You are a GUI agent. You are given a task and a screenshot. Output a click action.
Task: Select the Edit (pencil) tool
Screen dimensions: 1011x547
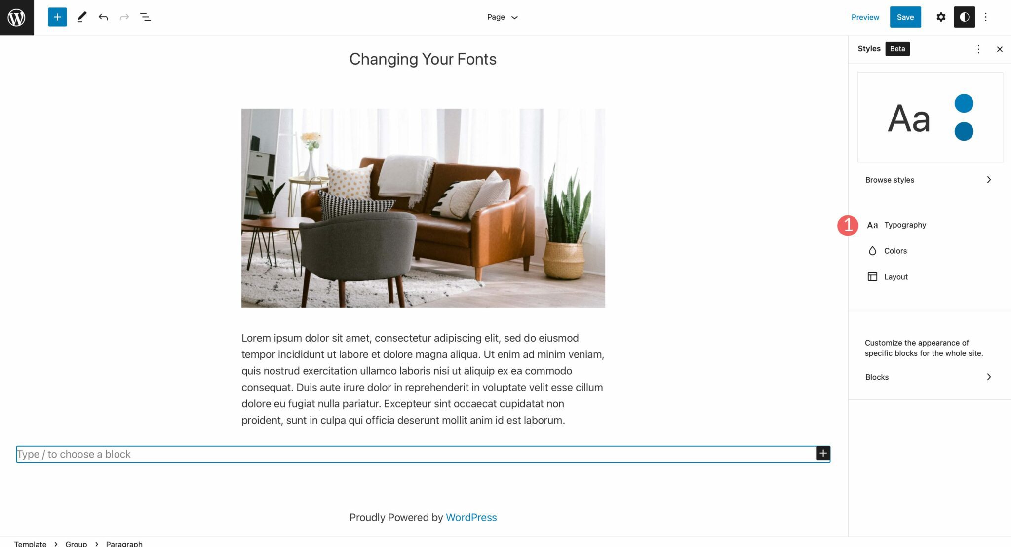coord(80,17)
